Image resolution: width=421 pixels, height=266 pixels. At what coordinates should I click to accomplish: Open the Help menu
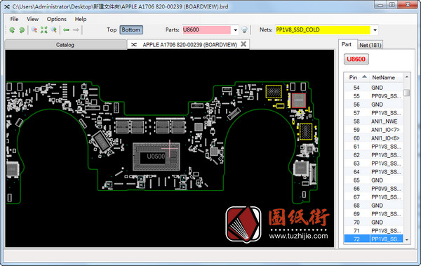coord(81,19)
